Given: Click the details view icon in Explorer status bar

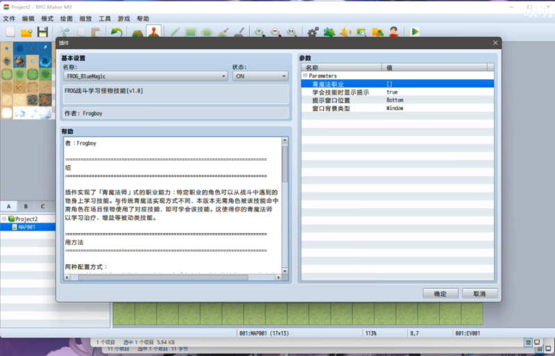Looking at the screenshot, I should click(x=528, y=342).
